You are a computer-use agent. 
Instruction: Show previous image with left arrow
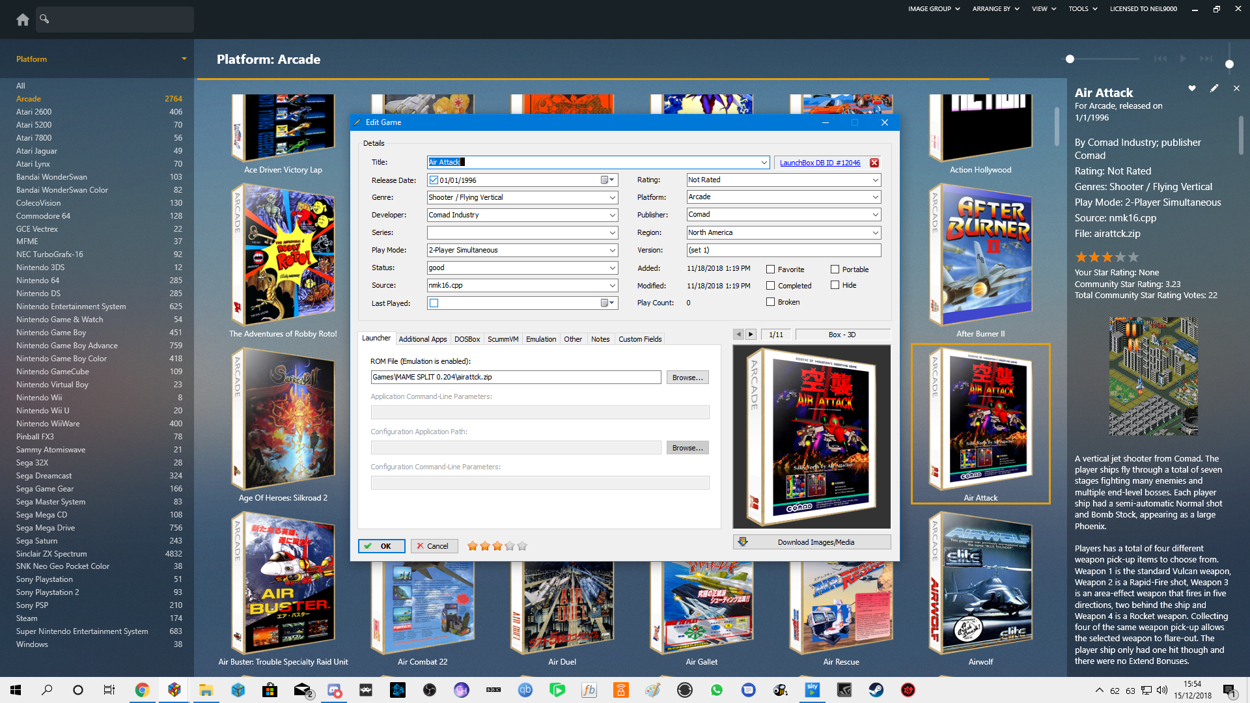[738, 335]
